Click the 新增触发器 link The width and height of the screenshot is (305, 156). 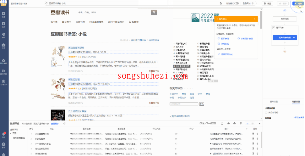pyautogui.click(x=299, y=117)
